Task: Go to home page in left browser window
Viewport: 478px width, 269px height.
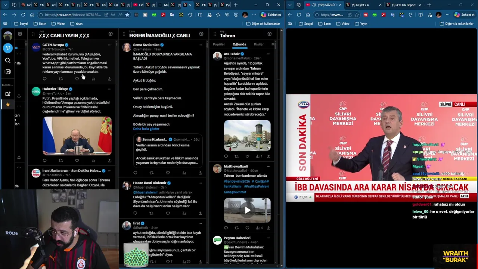Action: pos(32,15)
